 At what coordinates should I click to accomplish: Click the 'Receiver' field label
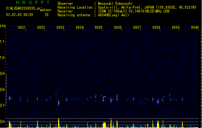pyautogui.click(x=65, y=11)
